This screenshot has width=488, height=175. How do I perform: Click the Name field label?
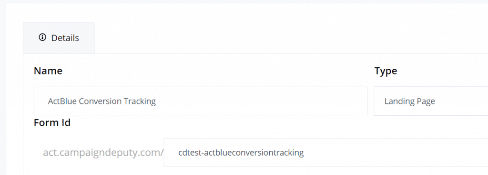click(48, 71)
